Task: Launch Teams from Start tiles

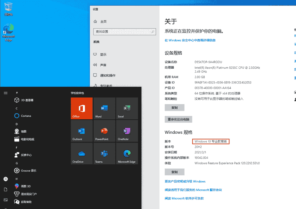Action: [104, 153]
